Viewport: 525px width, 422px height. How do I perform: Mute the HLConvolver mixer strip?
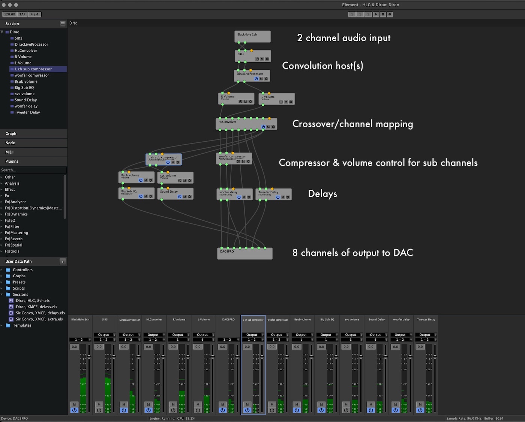148,404
